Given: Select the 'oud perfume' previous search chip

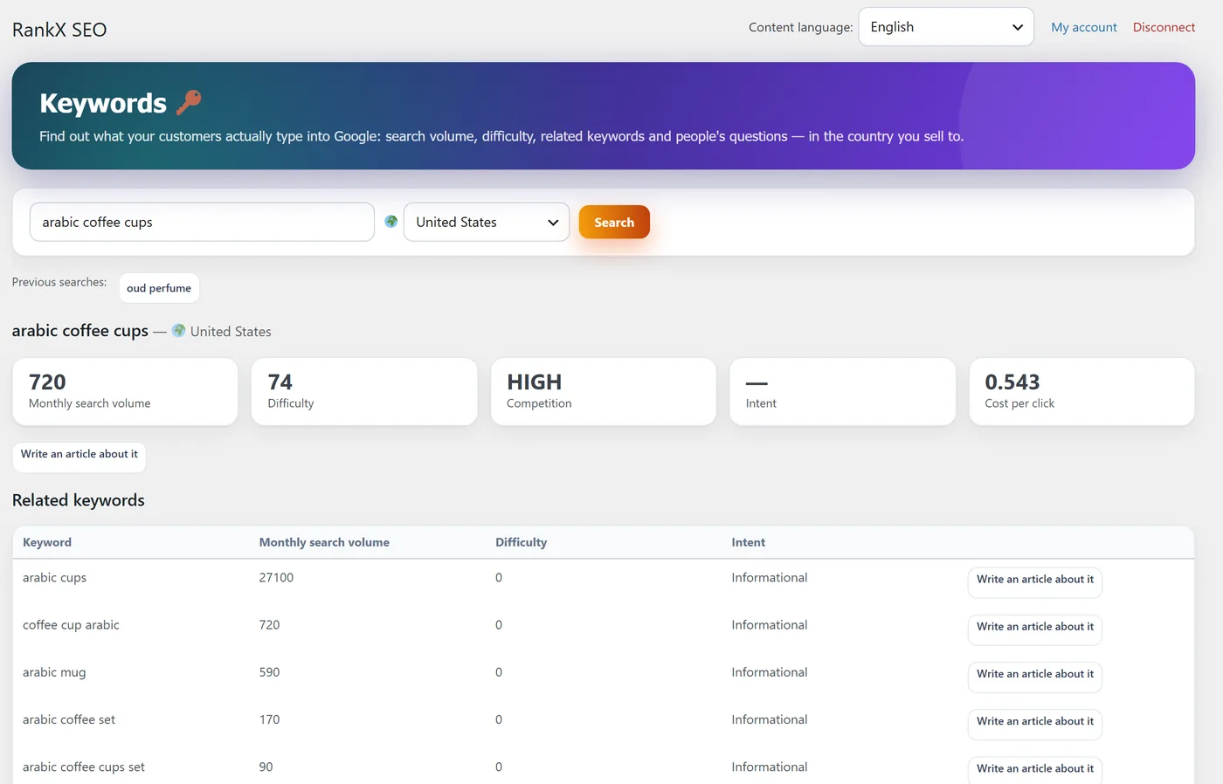Looking at the screenshot, I should (x=159, y=288).
